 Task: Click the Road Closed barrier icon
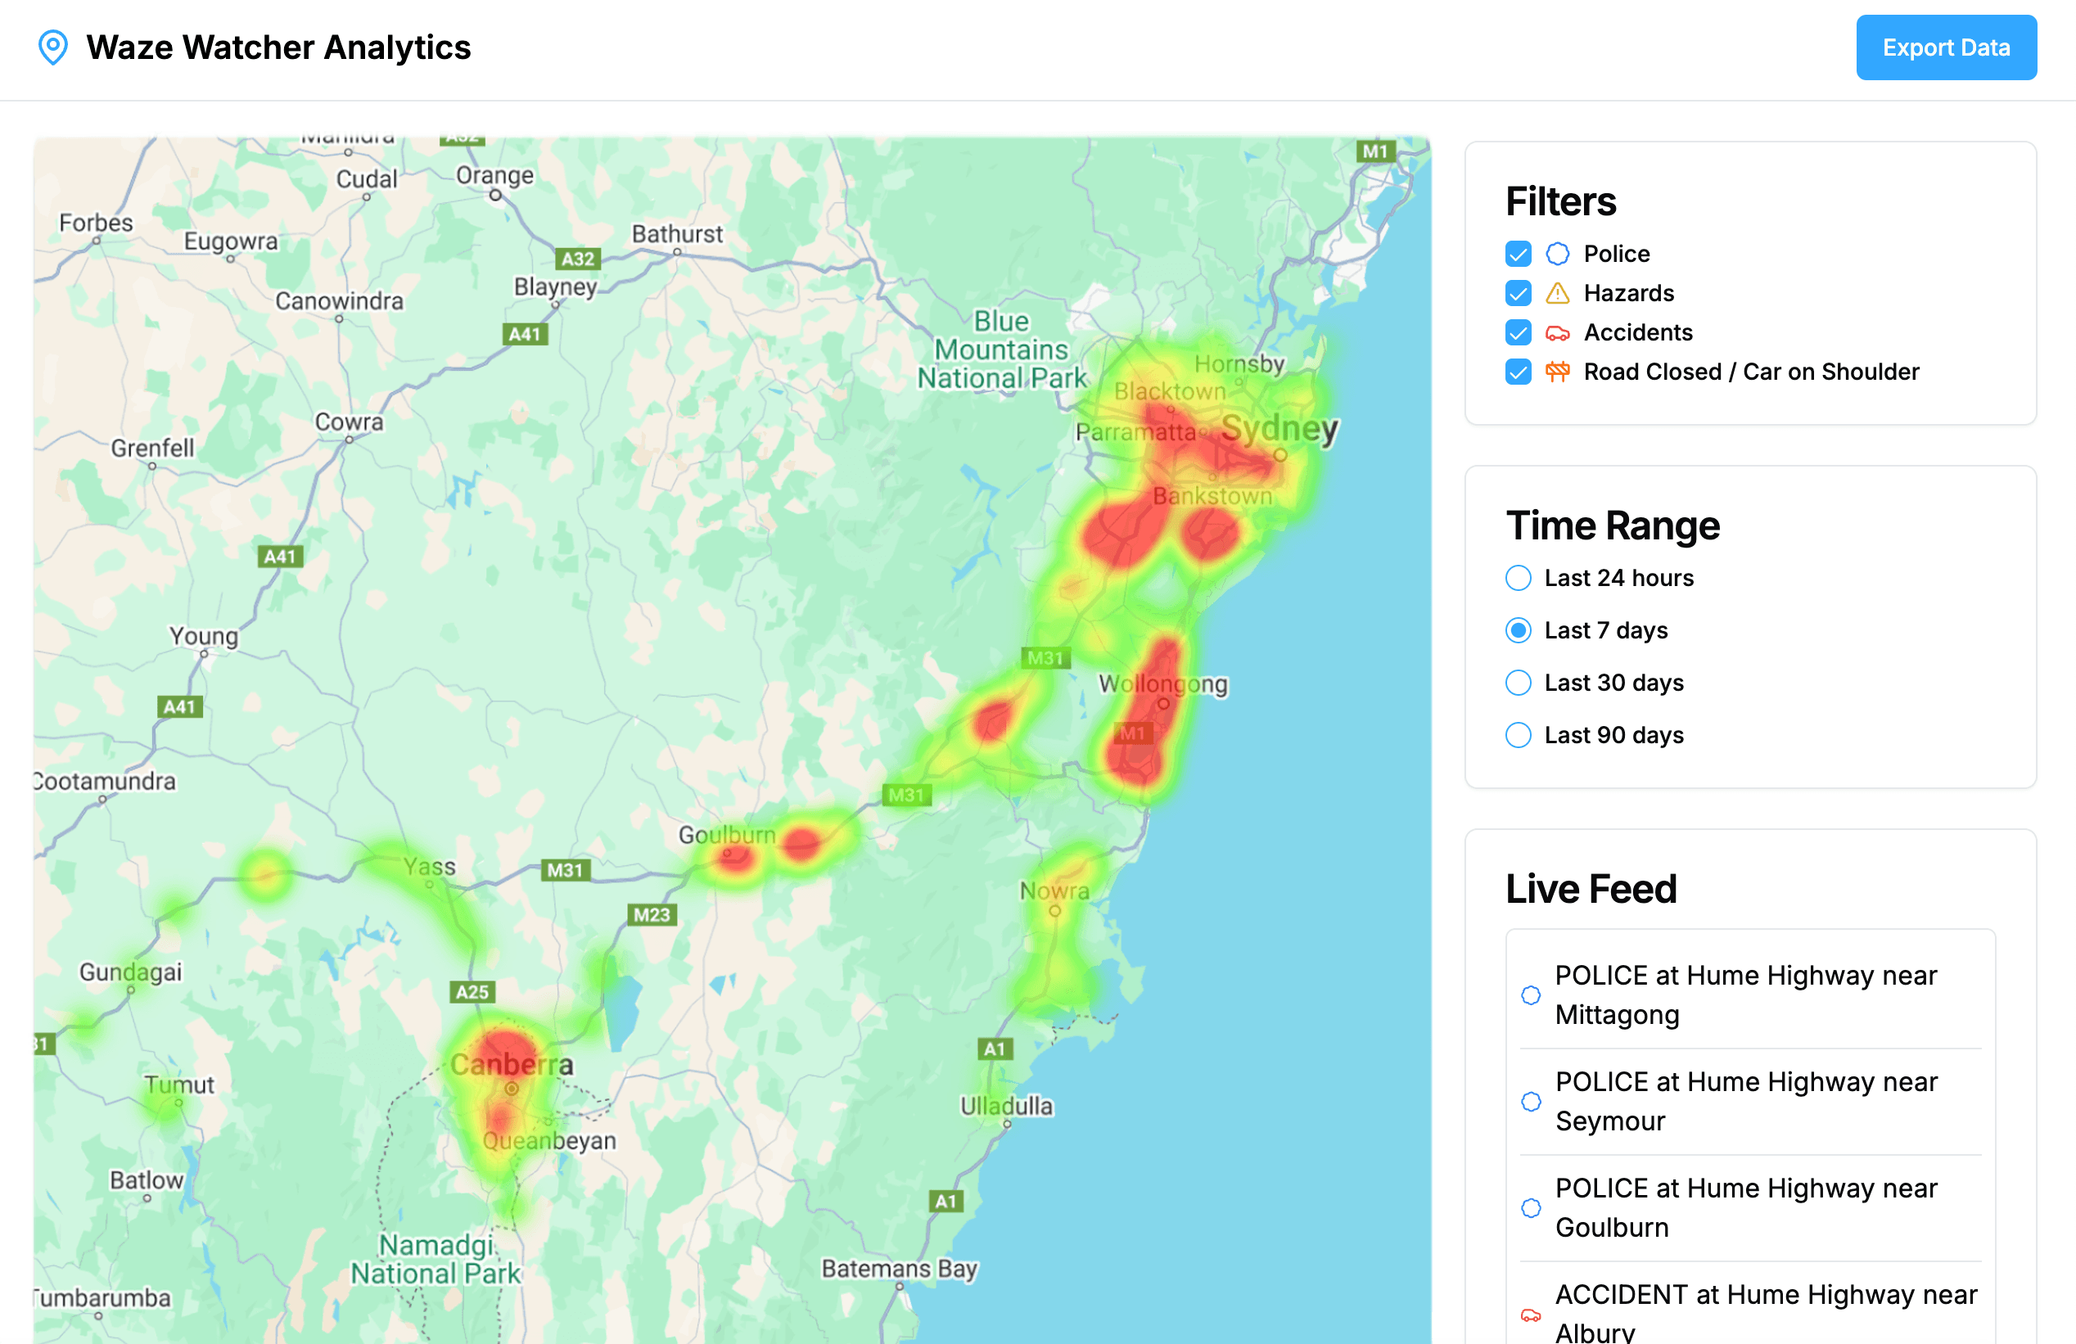point(1557,372)
